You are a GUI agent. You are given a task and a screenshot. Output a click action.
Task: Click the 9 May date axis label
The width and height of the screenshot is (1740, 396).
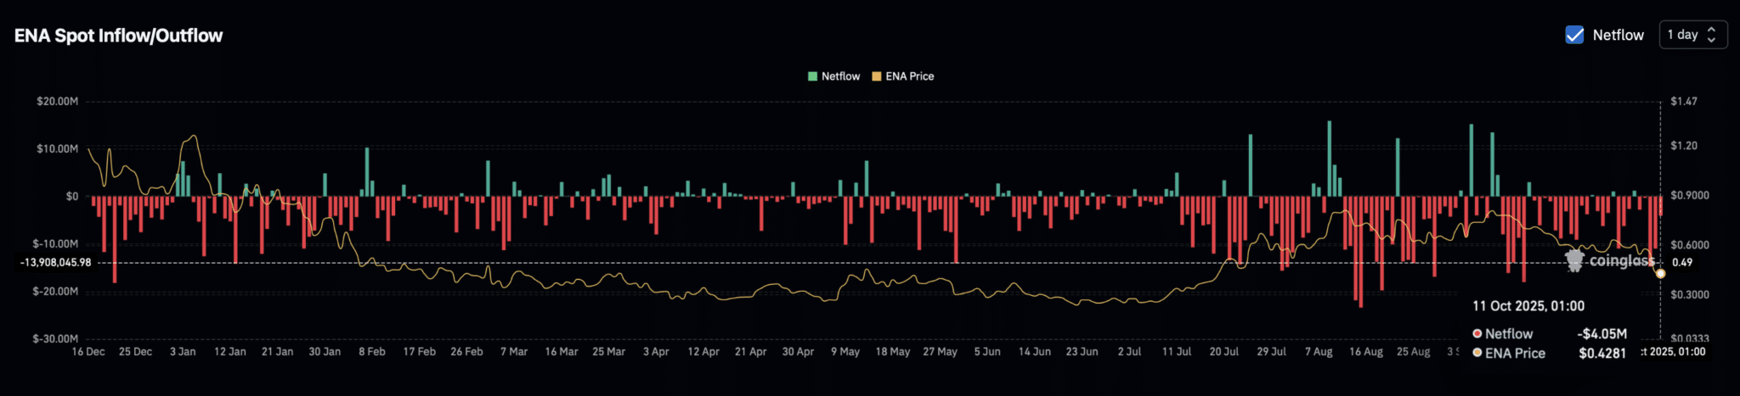point(845,352)
